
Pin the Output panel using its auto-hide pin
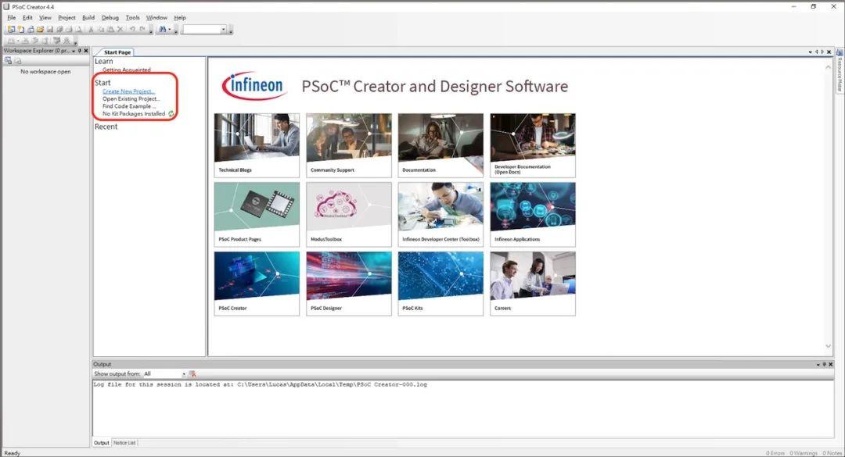click(822, 364)
